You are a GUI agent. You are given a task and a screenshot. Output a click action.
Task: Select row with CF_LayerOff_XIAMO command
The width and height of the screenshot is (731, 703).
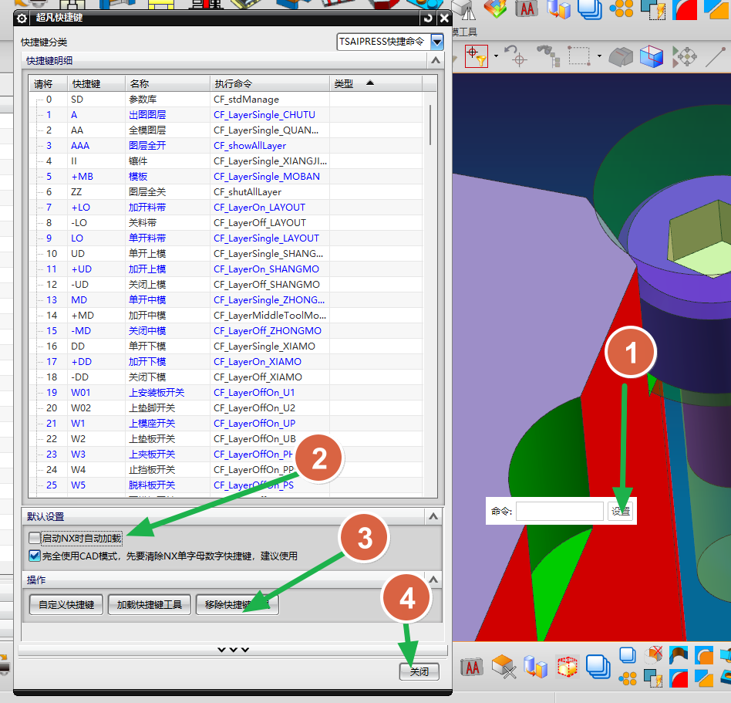coord(226,377)
